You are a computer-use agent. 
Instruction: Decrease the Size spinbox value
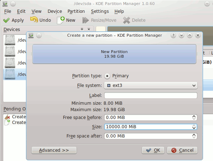(x=194, y=128)
